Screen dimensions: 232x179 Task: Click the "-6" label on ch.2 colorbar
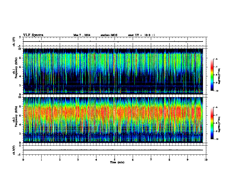[x=216, y=107]
